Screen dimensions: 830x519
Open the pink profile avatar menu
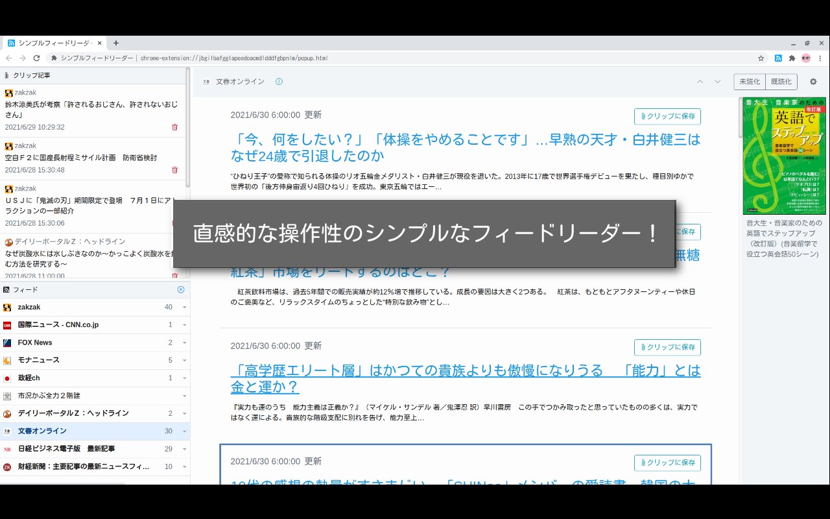tap(806, 58)
